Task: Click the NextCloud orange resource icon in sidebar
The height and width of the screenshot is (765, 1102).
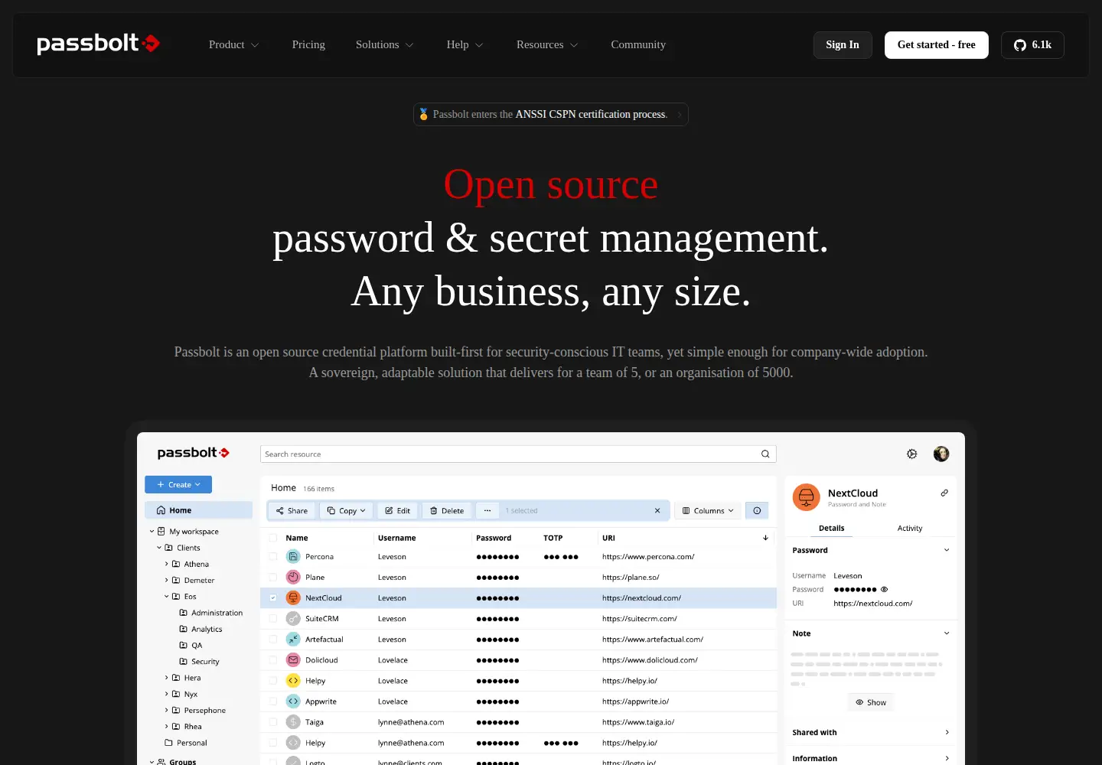Action: 806,497
